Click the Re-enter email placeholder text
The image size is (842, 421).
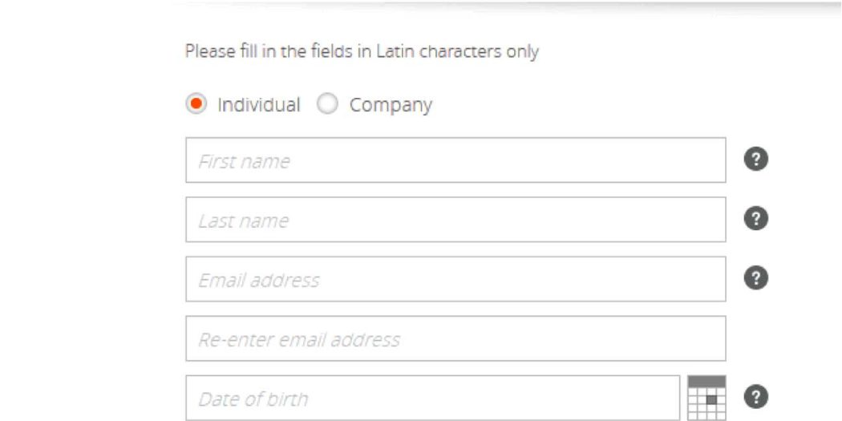click(299, 340)
